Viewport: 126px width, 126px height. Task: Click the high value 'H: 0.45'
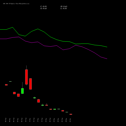point(64,7)
